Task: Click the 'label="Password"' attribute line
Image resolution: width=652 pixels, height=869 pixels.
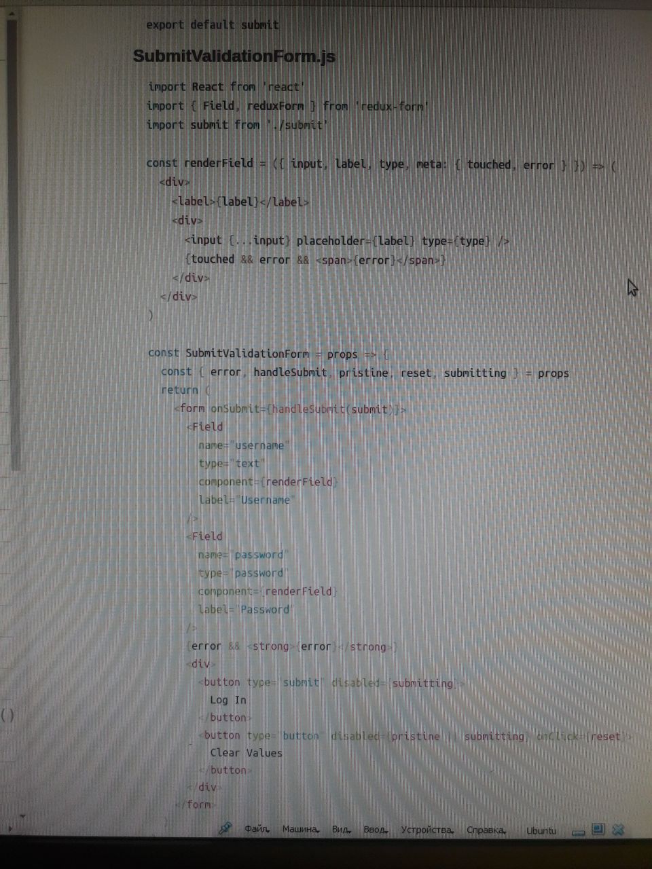Action: [x=245, y=610]
